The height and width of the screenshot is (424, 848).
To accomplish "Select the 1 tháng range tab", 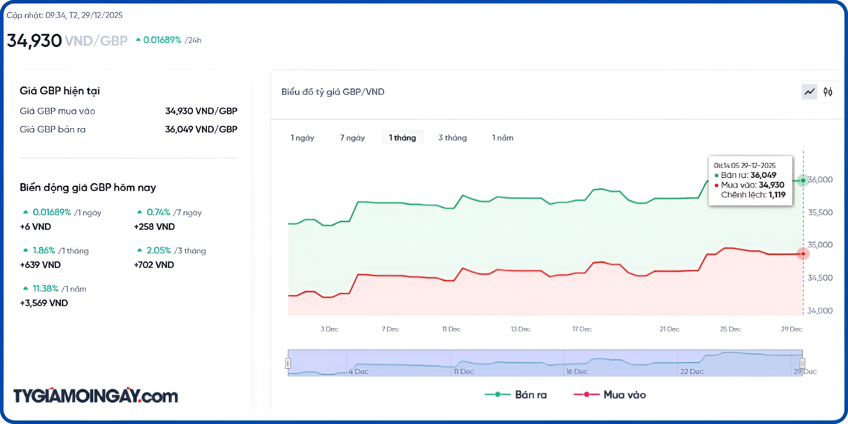I will 402,138.
